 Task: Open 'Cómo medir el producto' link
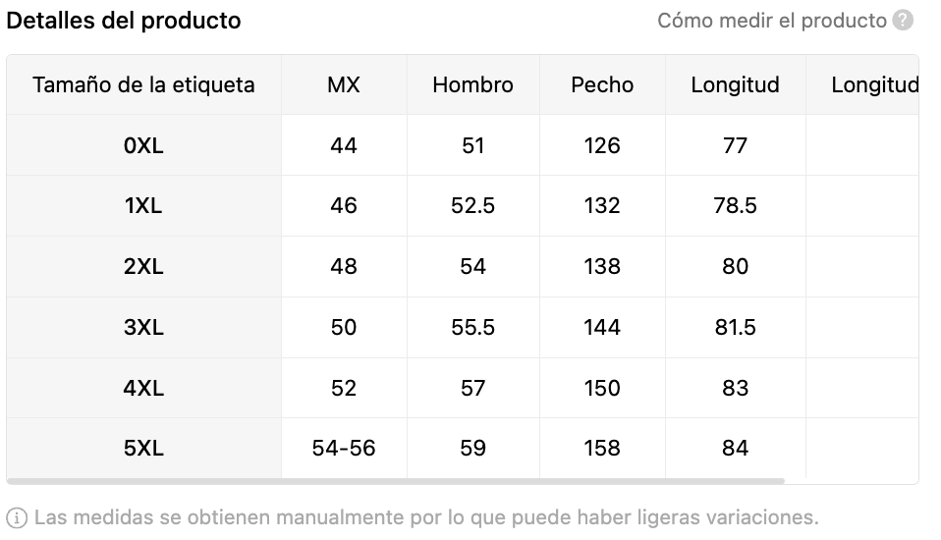tap(772, 21)
